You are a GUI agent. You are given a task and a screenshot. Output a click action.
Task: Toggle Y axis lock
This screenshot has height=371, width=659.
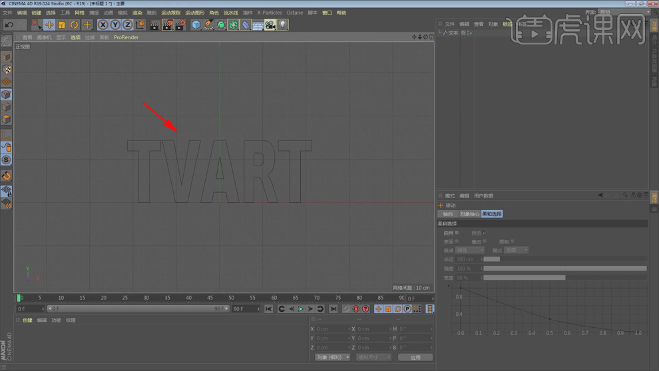[115, 25]
